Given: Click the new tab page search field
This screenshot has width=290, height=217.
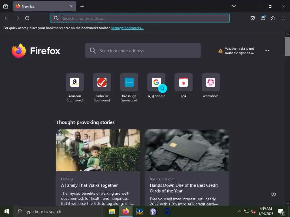Looking at the screenshot, I should click(143, 51).
